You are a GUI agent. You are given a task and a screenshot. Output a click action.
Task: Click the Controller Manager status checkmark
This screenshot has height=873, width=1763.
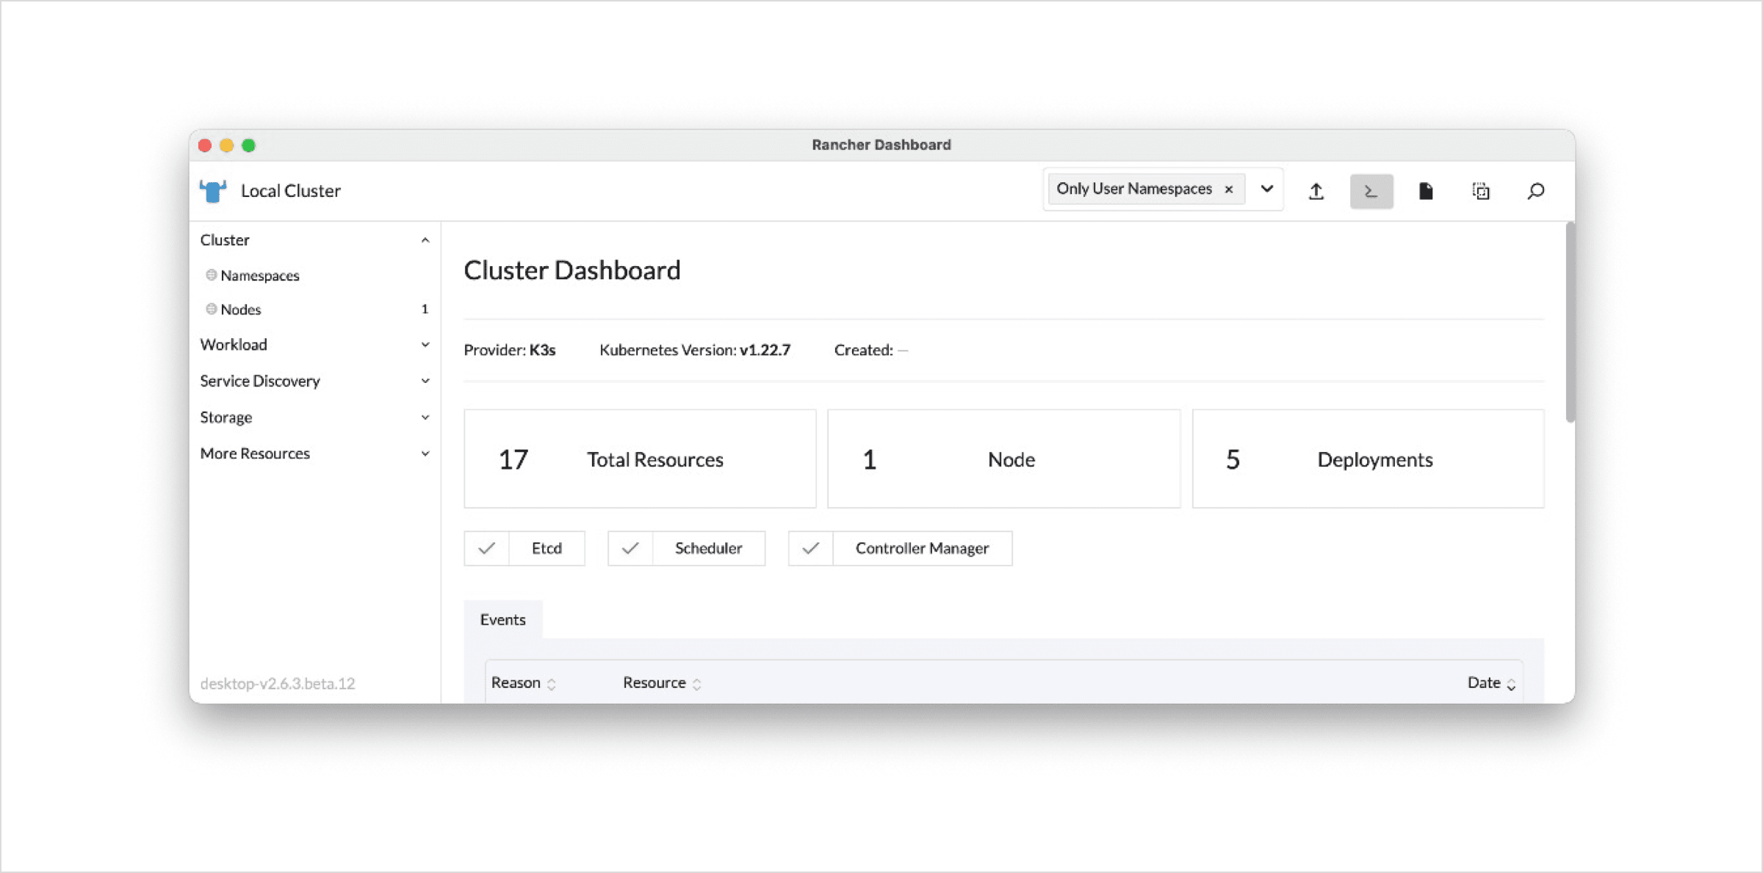810,548
